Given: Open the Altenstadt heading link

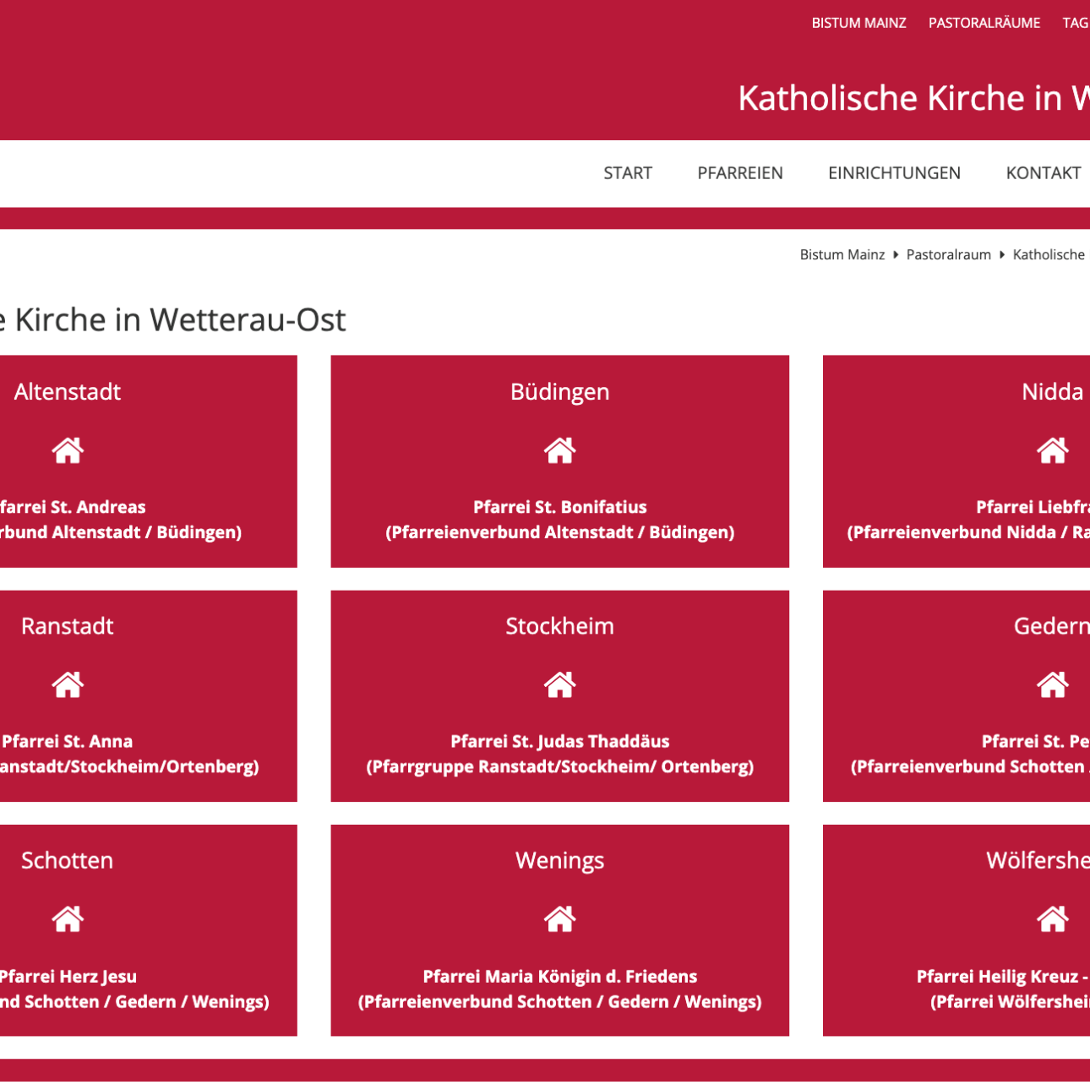Looking at the screenshot, I should click(x=68, y=391).
